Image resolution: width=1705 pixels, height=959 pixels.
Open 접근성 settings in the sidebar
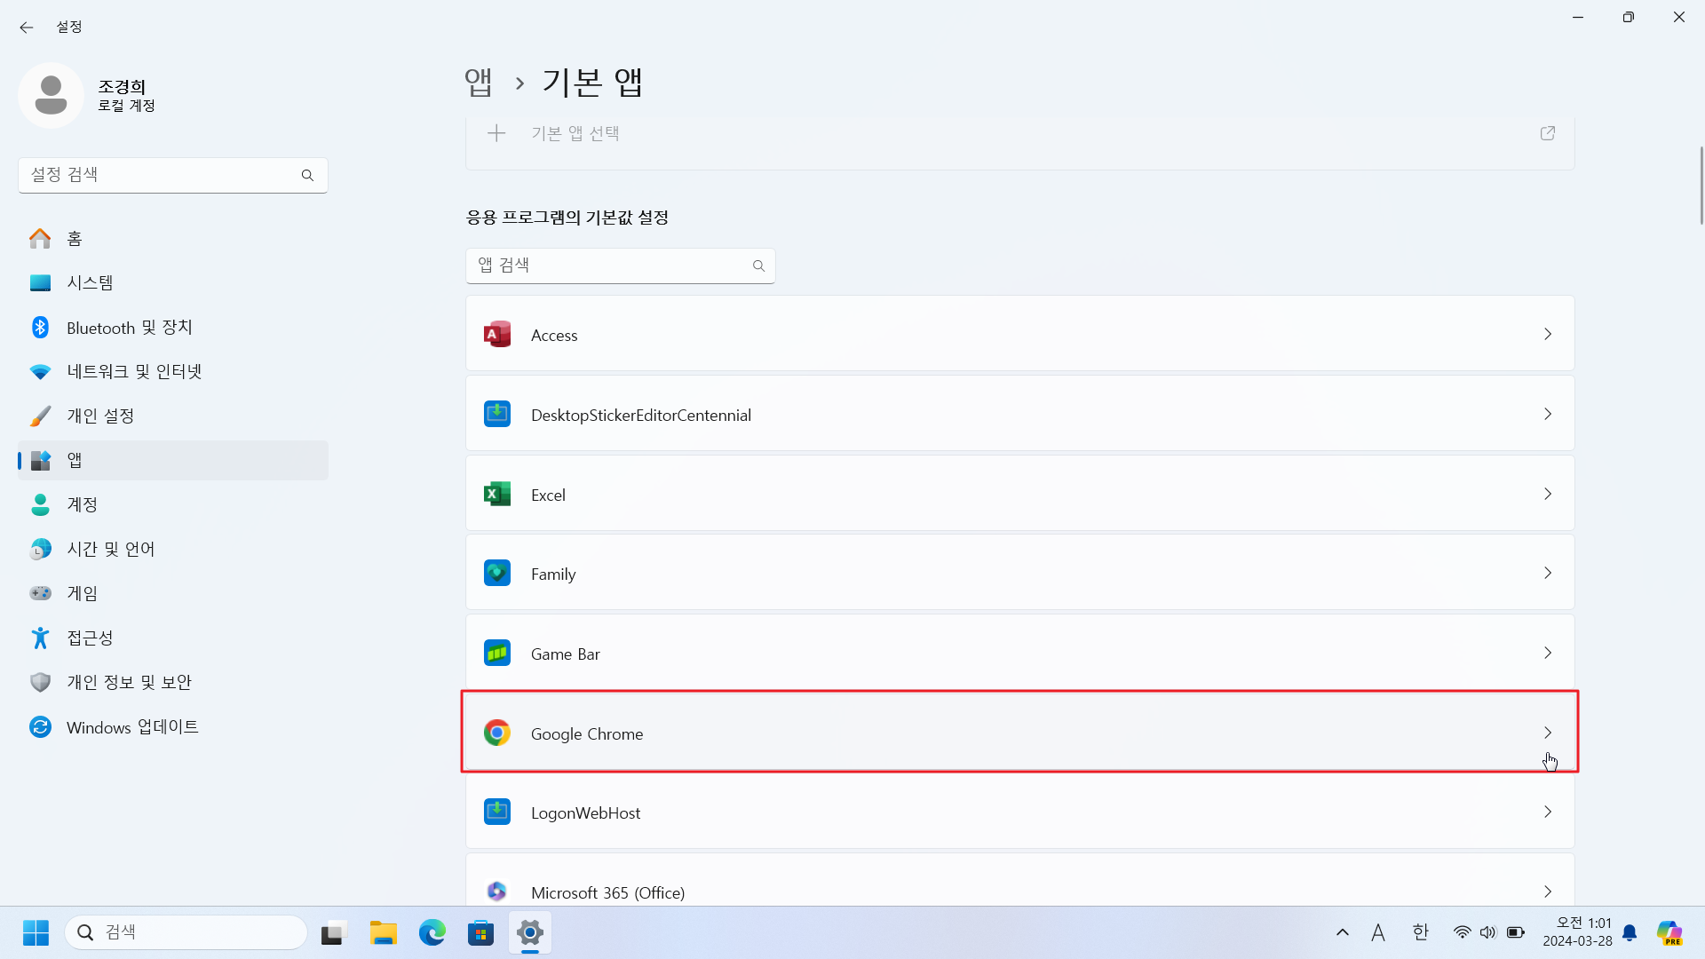pyautogui.click(x=173, y=638)
